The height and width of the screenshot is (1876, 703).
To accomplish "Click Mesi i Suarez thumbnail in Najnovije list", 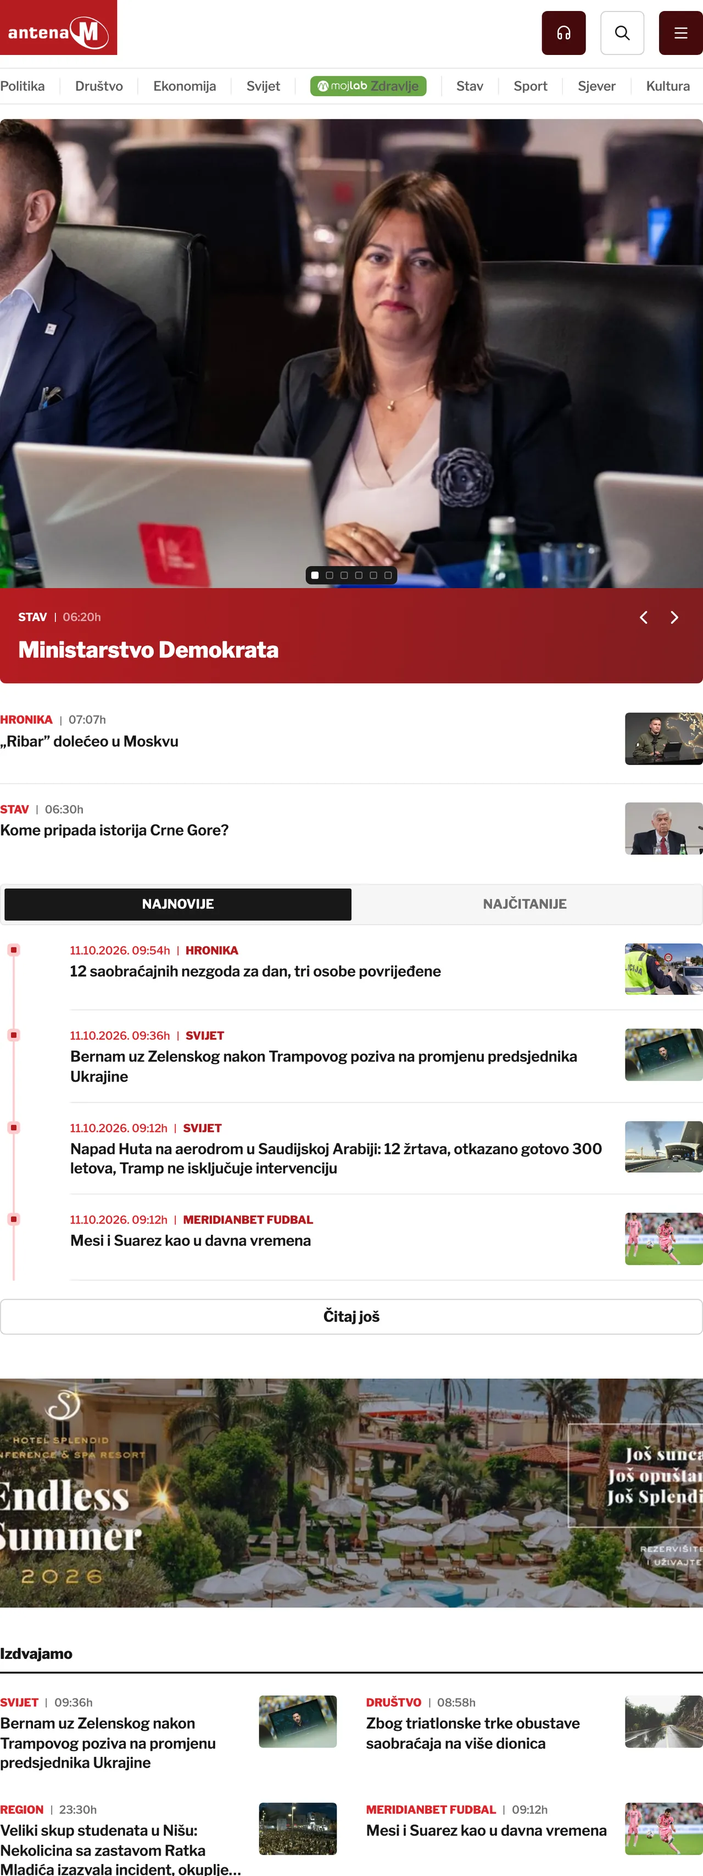I will [x=663, y=1238].
